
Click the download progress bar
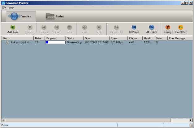55,42
